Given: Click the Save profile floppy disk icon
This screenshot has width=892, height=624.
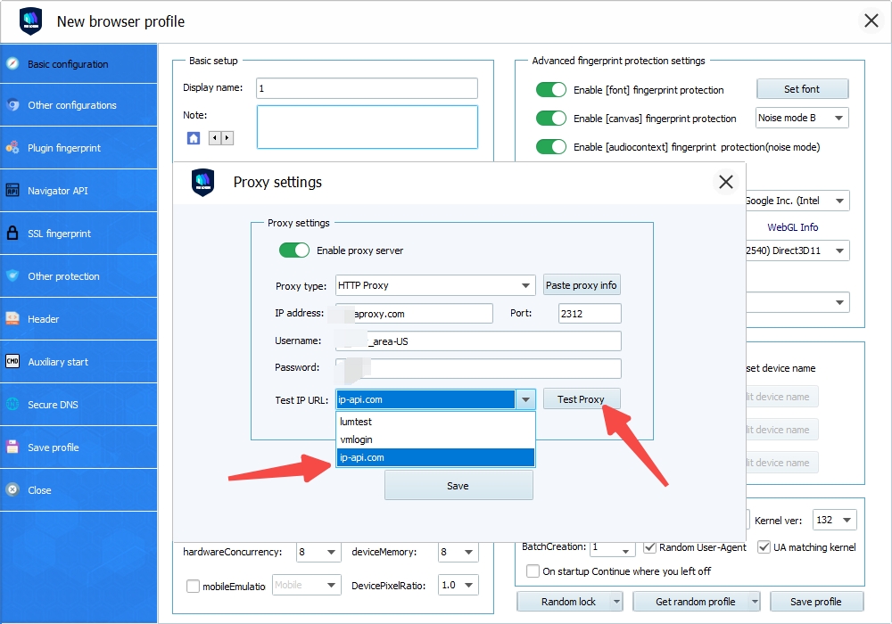Looking at the screenshot, I should [x=12, y=447].
